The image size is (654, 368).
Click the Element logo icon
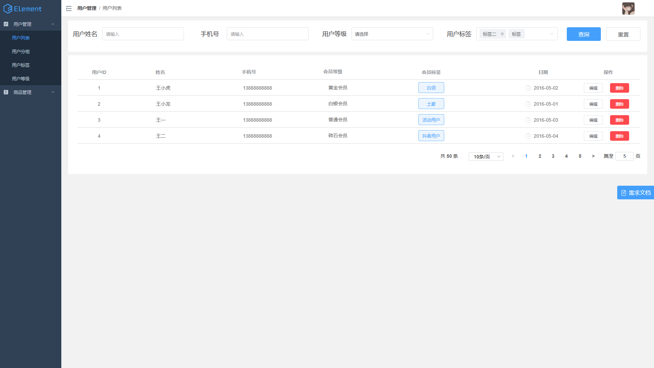[x=8, y=9]
